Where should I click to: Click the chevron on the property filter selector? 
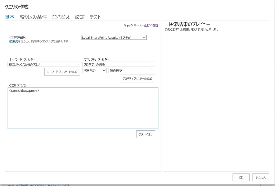[x=153, y=64]
